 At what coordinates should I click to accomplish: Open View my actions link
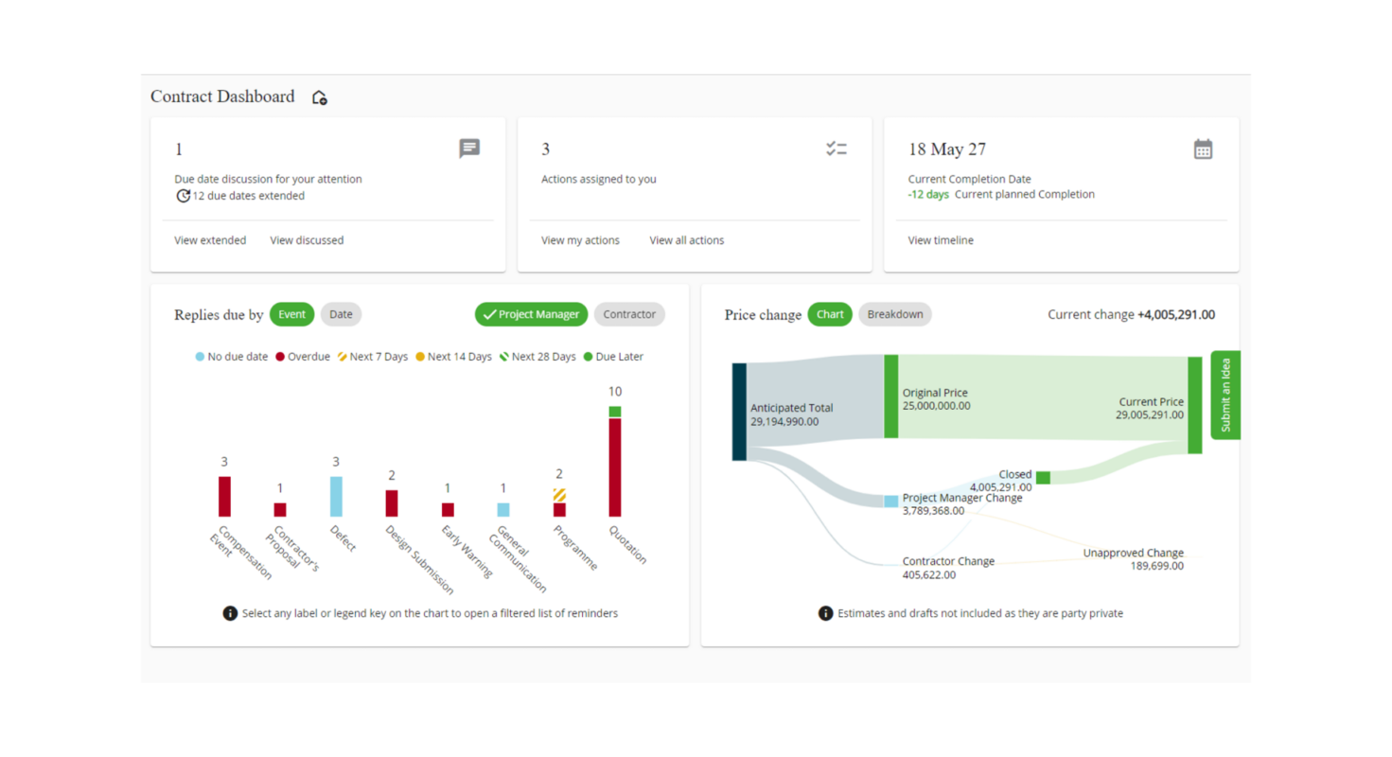pos(580,240)
